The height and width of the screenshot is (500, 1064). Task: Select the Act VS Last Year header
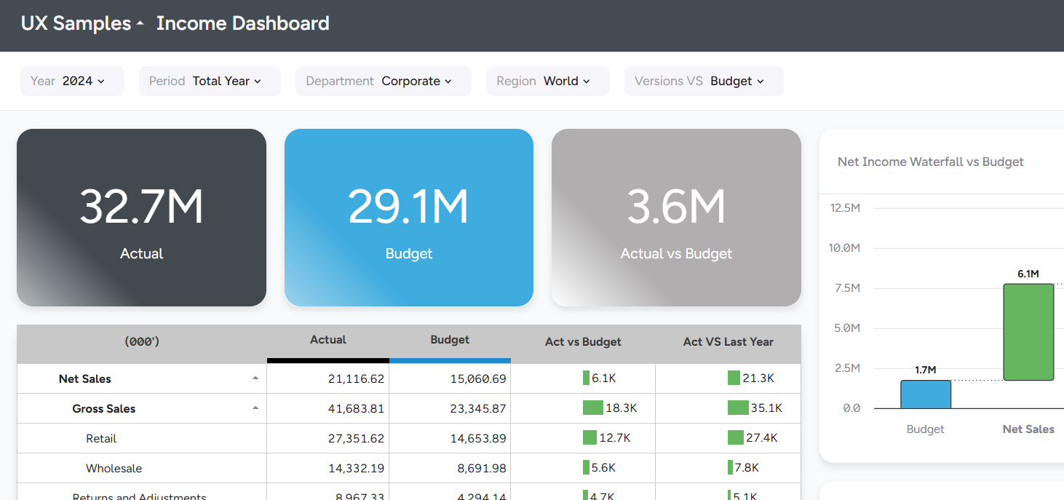tap(728, 342)
